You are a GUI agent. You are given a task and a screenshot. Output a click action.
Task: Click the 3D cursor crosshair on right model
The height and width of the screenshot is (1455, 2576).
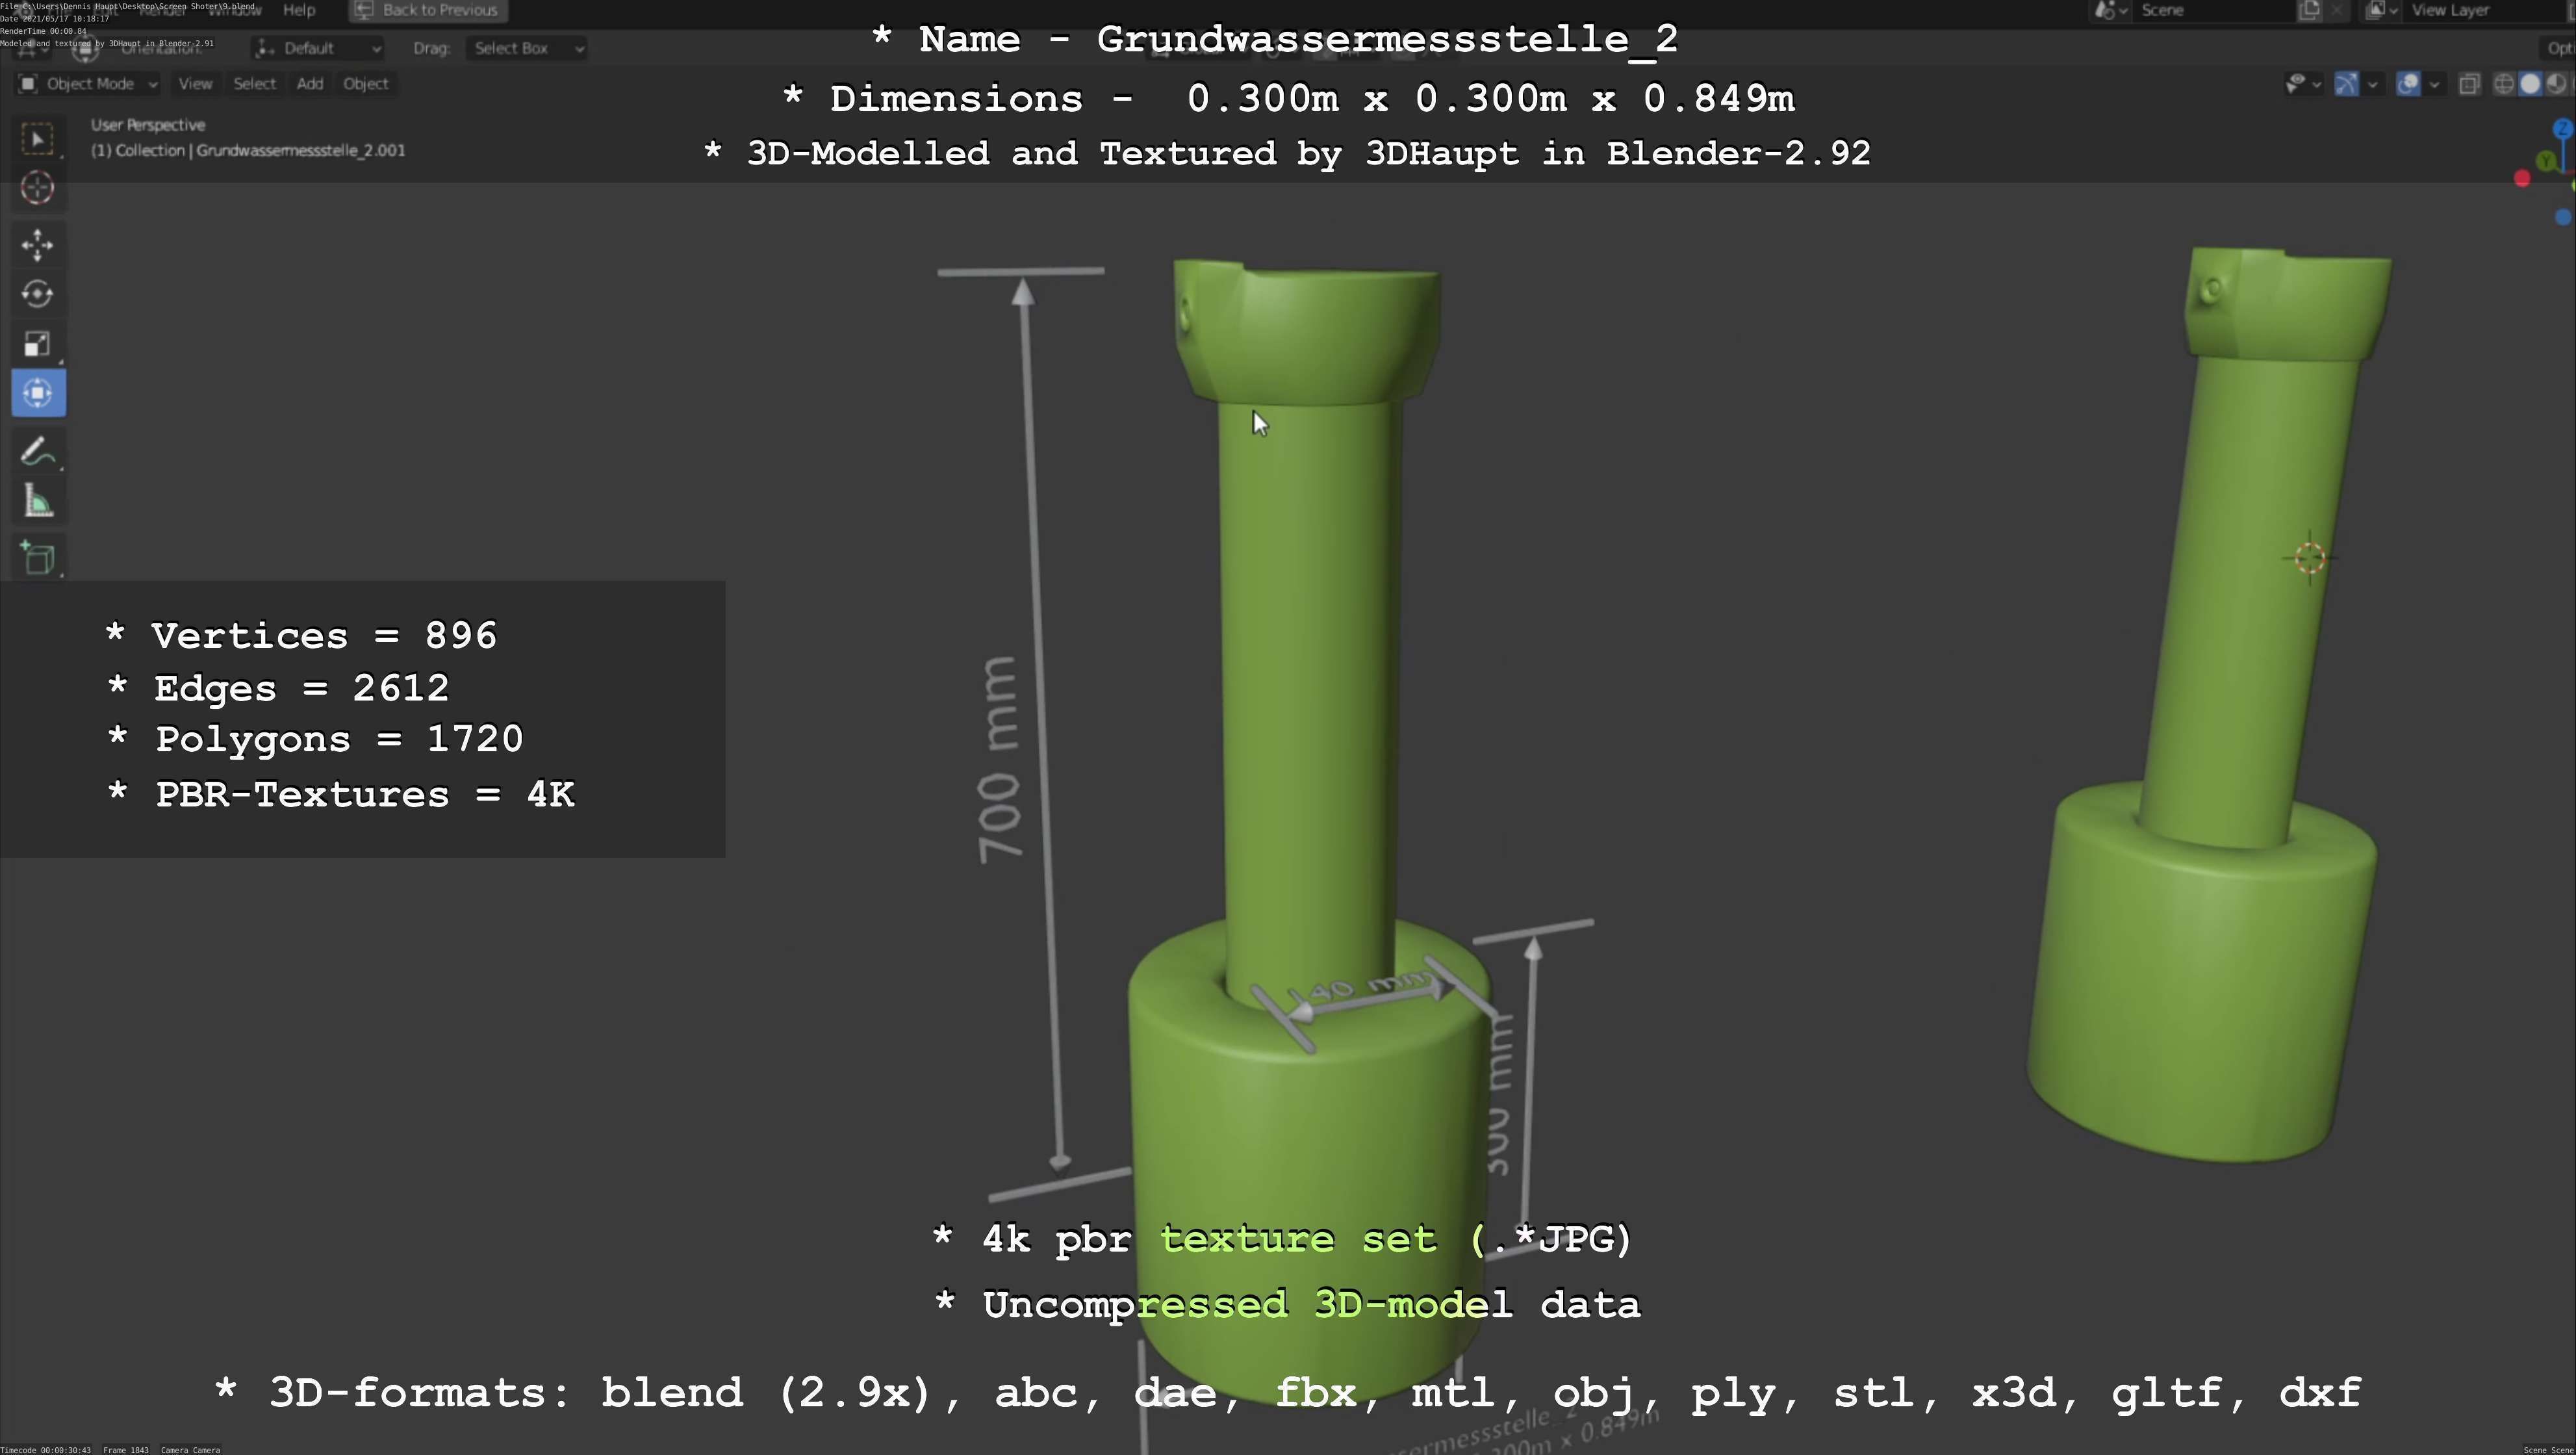(2310, 558)
